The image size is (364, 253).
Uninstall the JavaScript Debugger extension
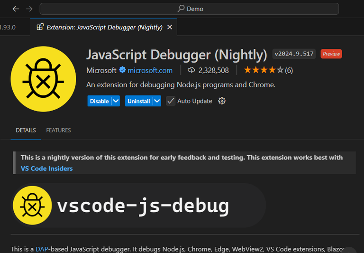(x=139, y=101)
